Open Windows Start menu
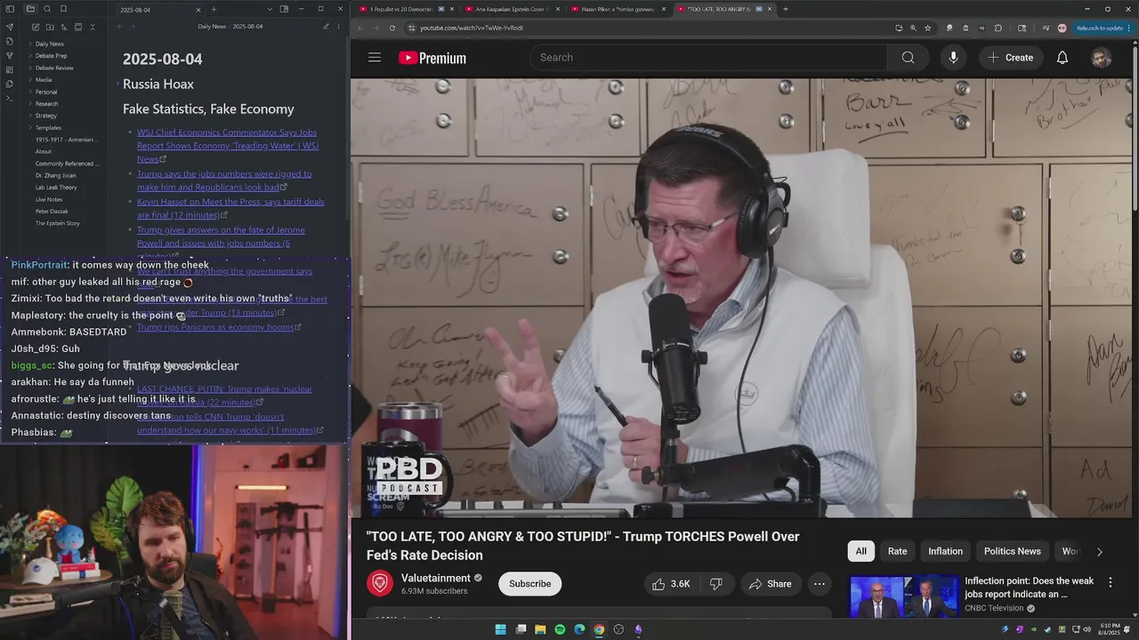The image size is (1139, 640). (500, 629)
